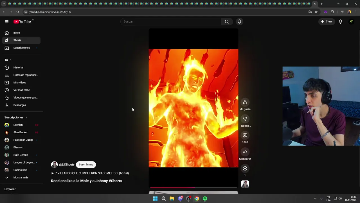Switch input language ESP LAA

pos(328,199)
